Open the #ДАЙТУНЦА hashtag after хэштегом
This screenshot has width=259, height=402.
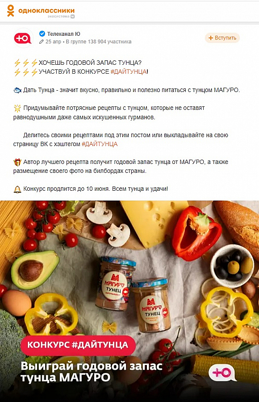pos(100,144)
